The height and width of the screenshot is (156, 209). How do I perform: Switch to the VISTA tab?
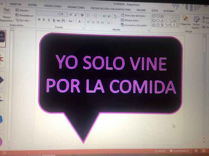point(155,10)
